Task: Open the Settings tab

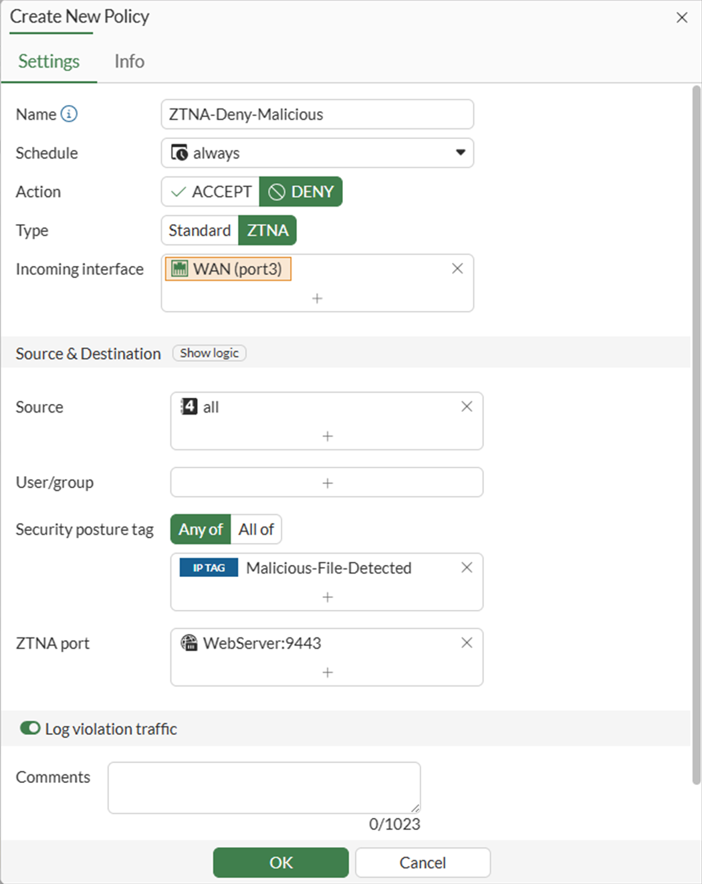Action: tap(49, 62)
